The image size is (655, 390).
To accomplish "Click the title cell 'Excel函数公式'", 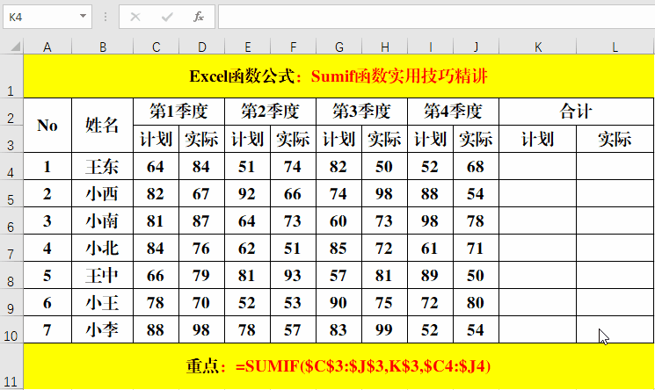I will [338, 76].
